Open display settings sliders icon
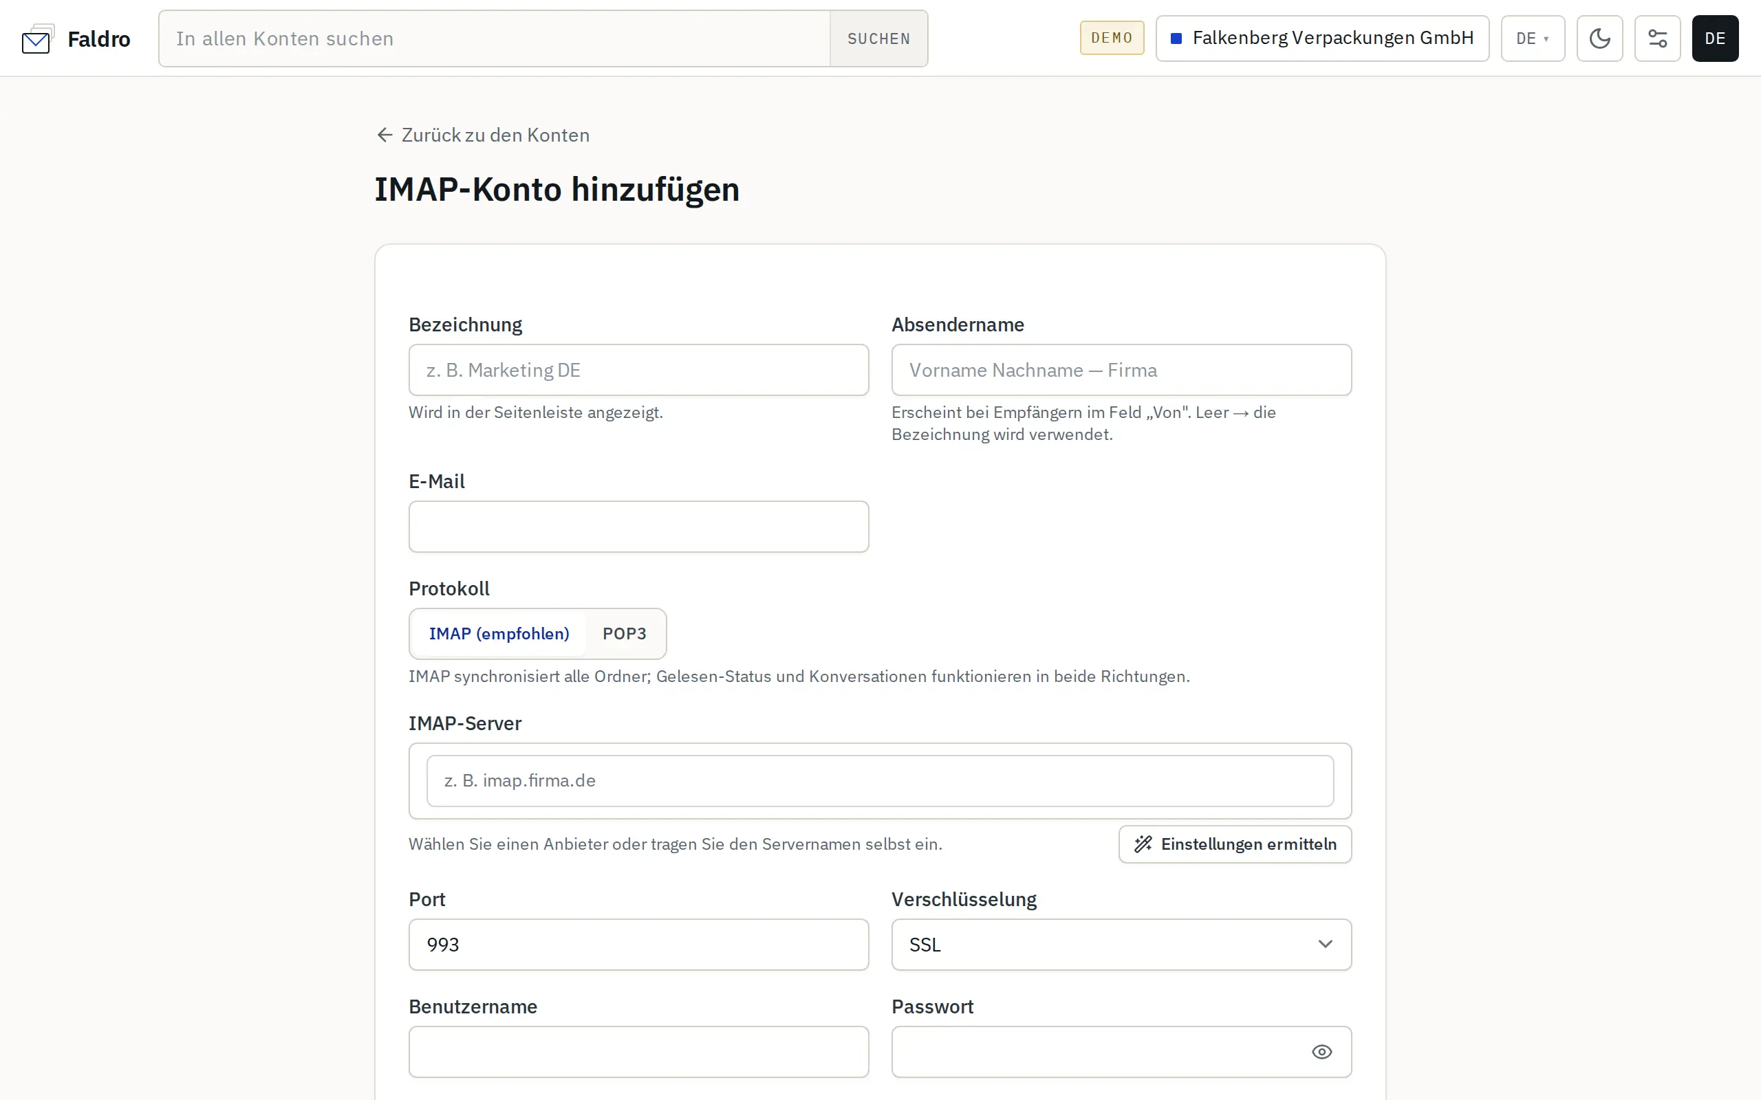This screenshot has width=1761, height=1100. pos(1657,38)
